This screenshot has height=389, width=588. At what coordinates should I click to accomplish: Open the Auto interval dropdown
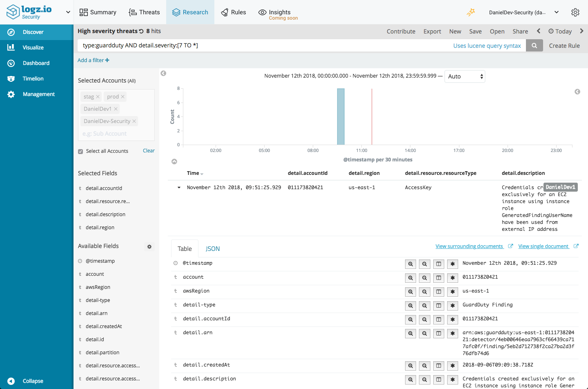(465, 76)
